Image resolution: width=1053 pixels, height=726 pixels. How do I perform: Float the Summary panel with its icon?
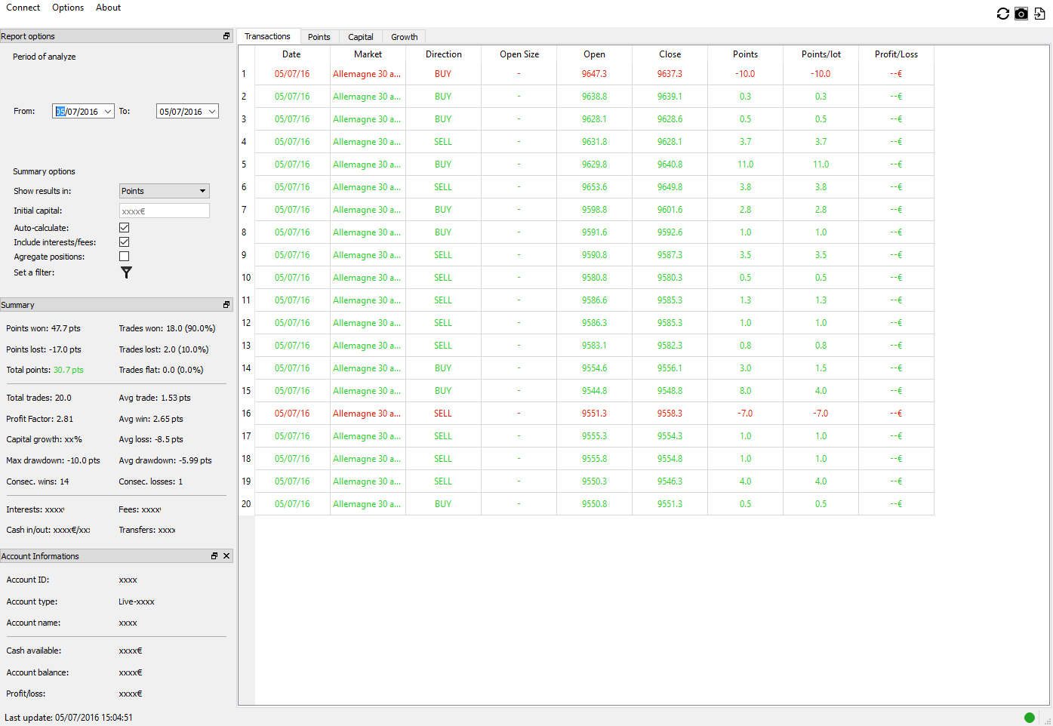point(226,305)
